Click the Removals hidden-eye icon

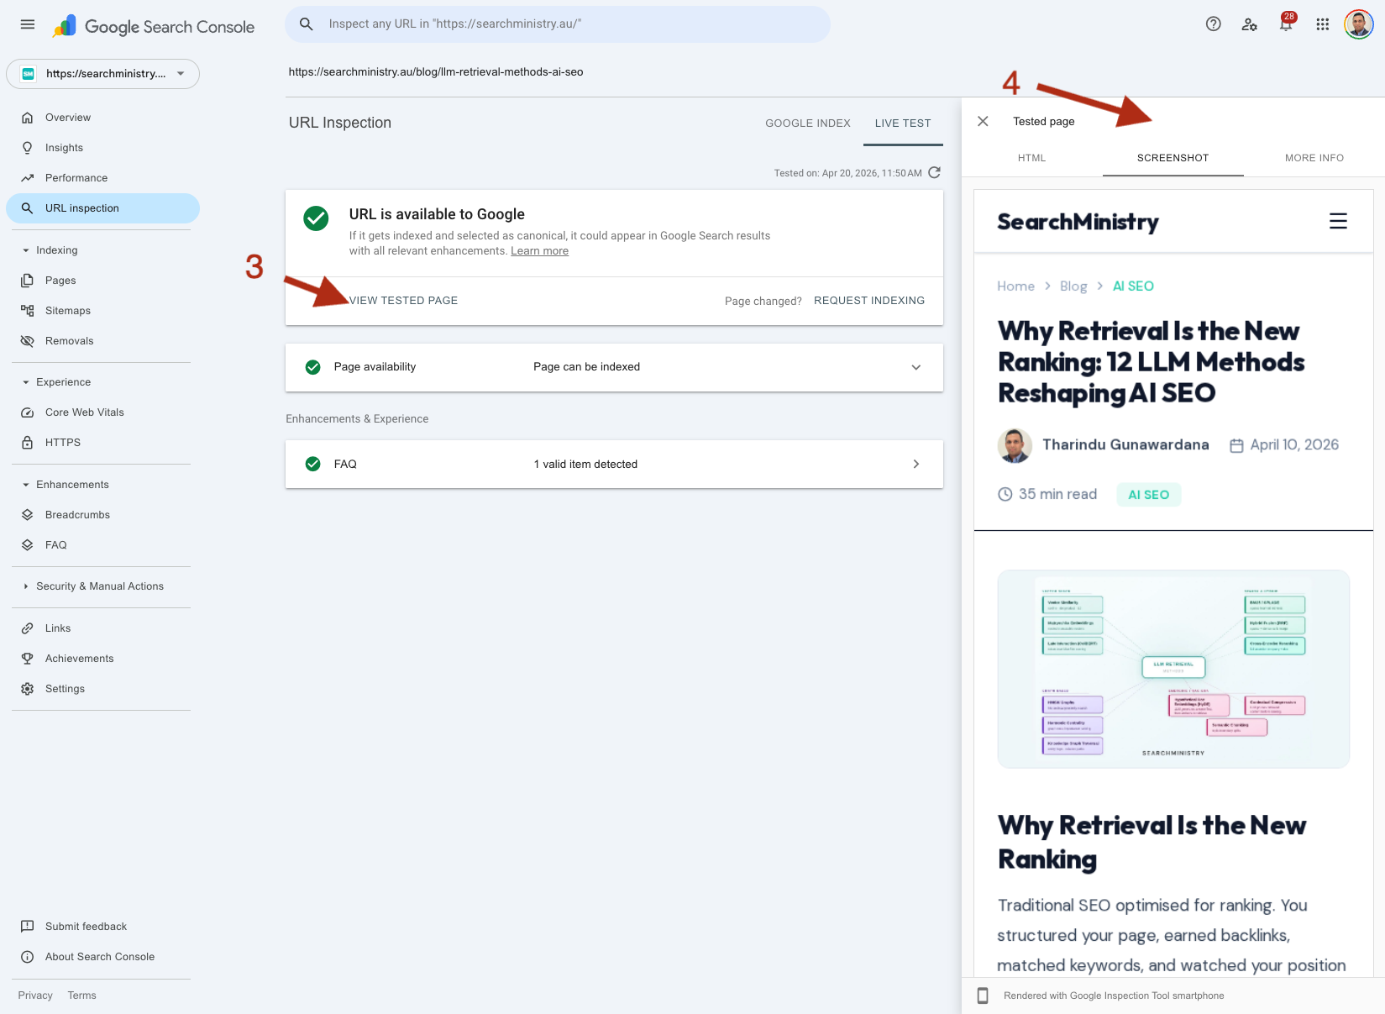(x=28, y=341)
